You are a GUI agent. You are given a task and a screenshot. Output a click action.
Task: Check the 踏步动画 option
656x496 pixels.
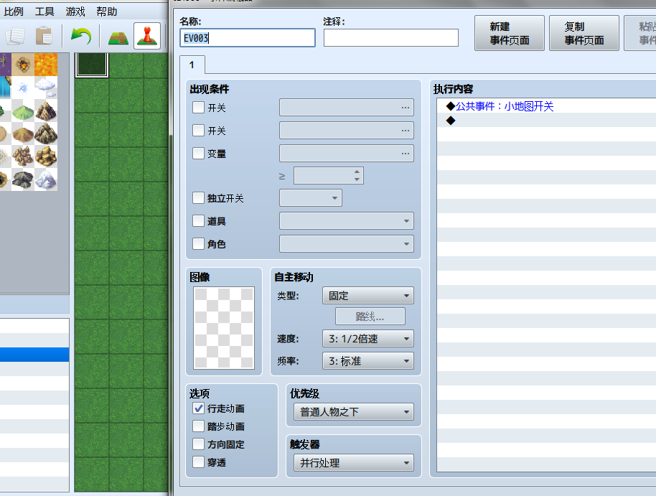(x=198, y=426)
